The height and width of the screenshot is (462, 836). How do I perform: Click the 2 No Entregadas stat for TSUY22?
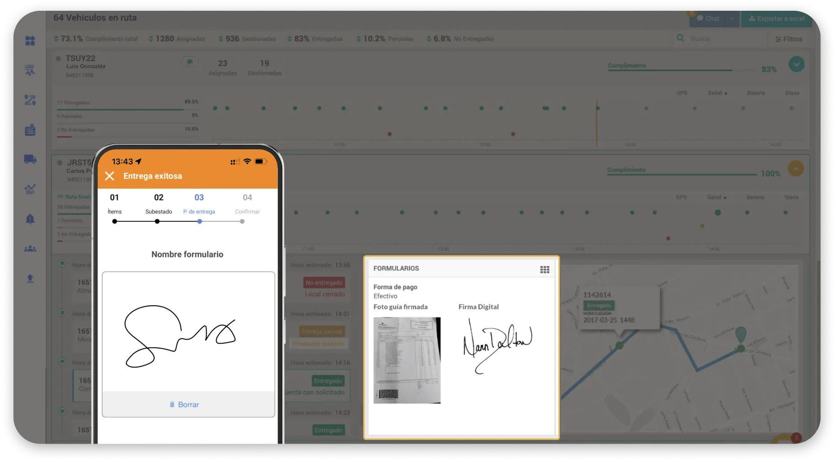coord(75,130)
